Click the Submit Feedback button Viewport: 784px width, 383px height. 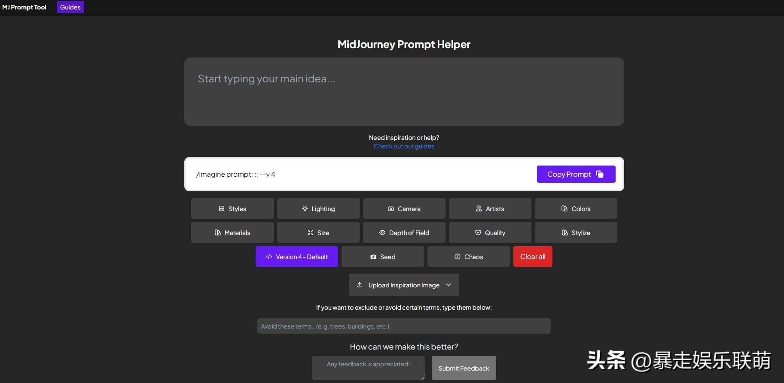(x=464, y=368)
